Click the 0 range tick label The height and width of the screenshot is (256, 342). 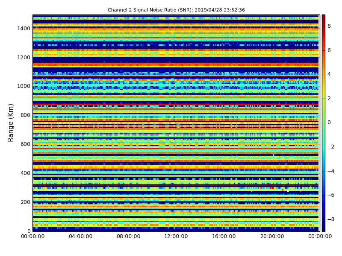pyautogui.click(x=29, y=231)
